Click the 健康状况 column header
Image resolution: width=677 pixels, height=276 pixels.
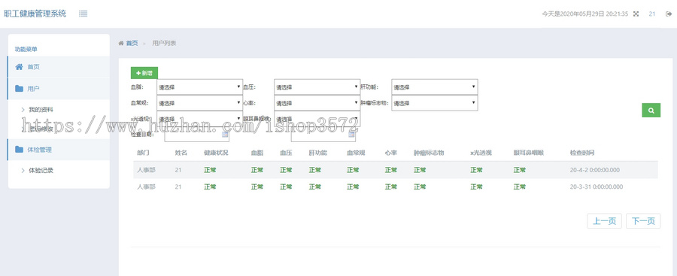pos(217,153)
